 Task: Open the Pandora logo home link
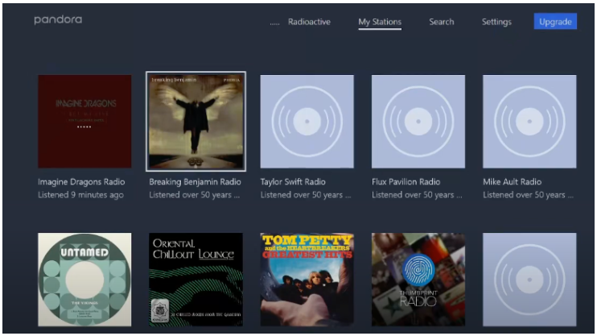point(58,20)
